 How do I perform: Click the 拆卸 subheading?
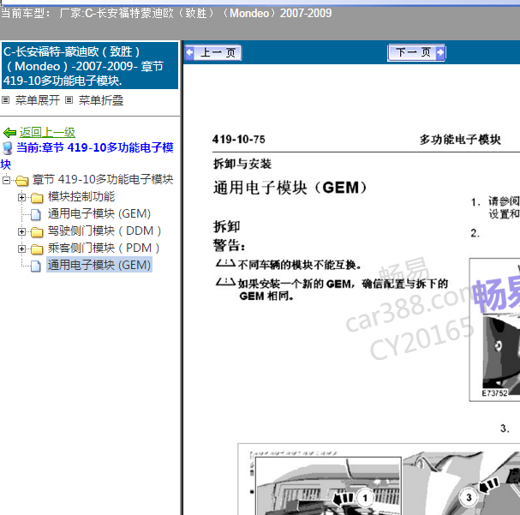226,227
